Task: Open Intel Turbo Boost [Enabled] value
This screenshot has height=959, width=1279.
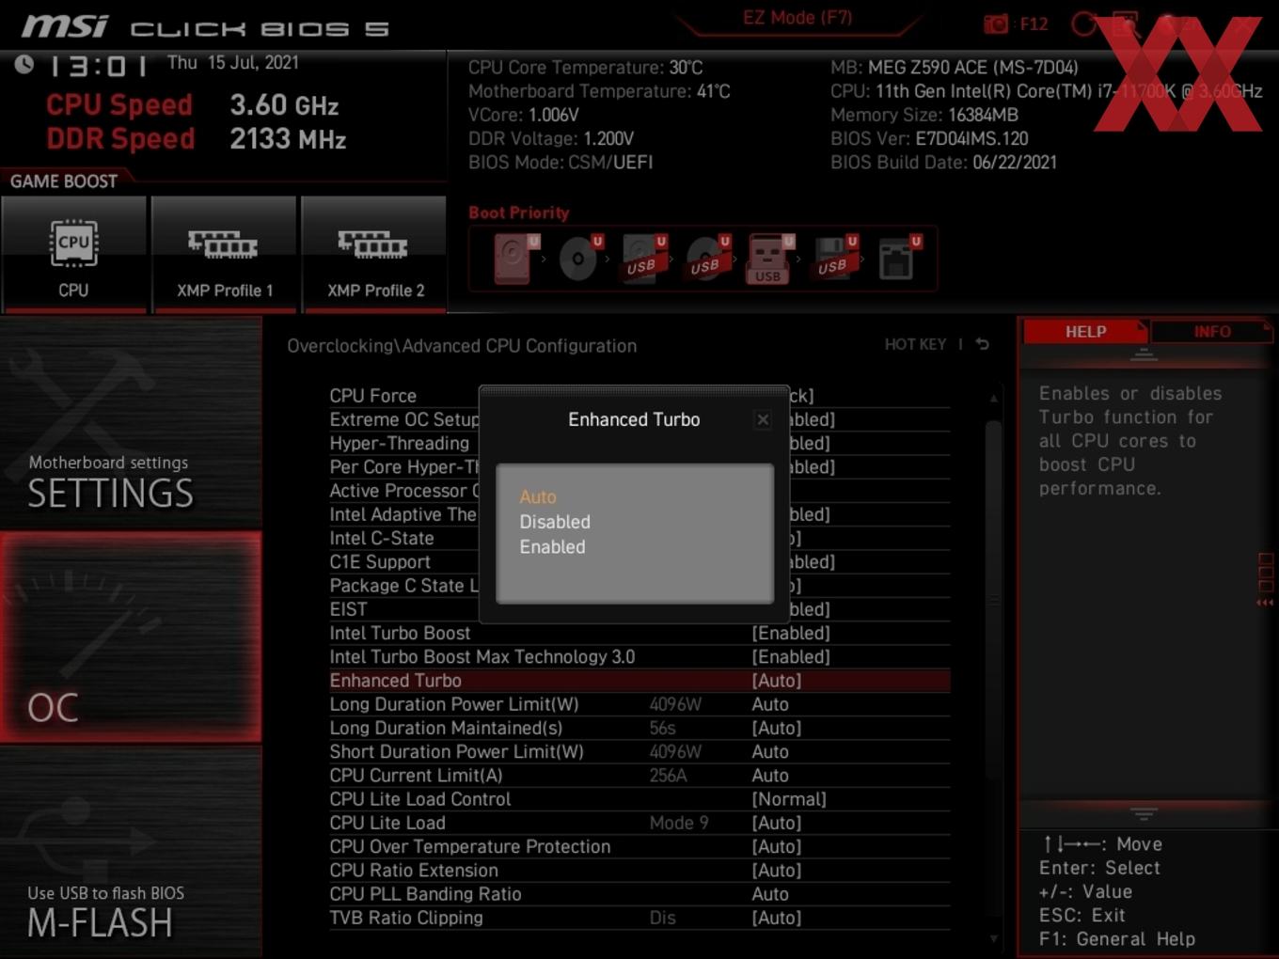Action: [x=791, y=634]
